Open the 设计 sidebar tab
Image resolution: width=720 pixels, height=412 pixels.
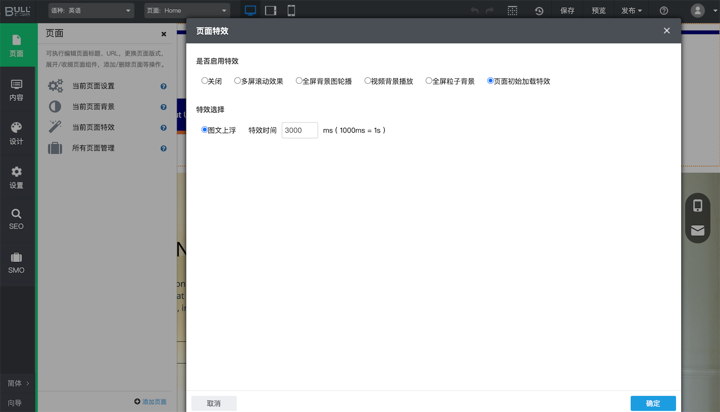(x=17, y=133)
